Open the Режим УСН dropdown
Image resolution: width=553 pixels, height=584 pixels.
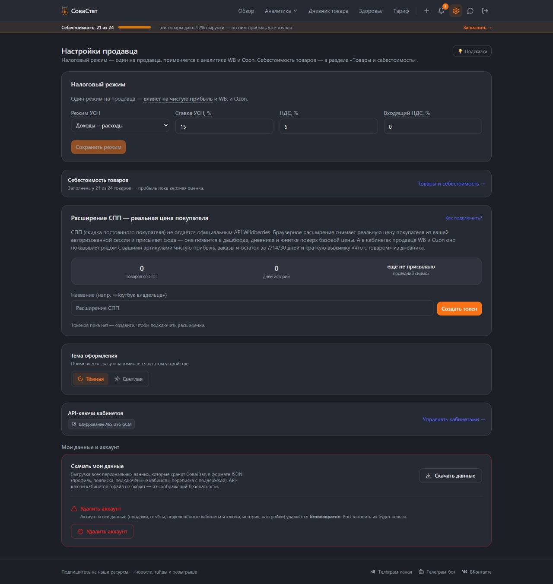120,126
